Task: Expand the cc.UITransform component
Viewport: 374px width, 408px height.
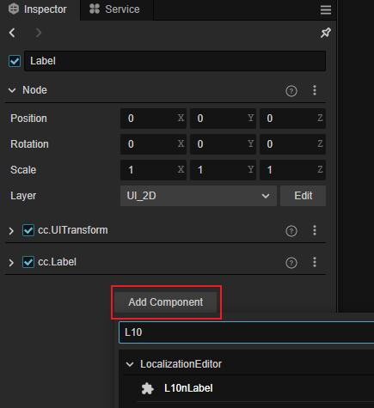Action: (11, 231)
